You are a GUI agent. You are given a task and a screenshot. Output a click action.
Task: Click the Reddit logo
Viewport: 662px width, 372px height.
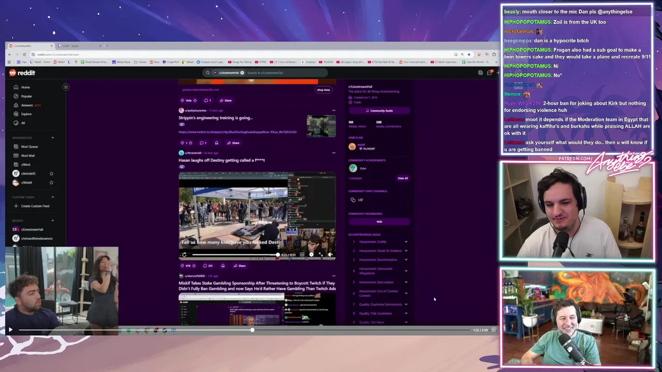pos(22,73)
